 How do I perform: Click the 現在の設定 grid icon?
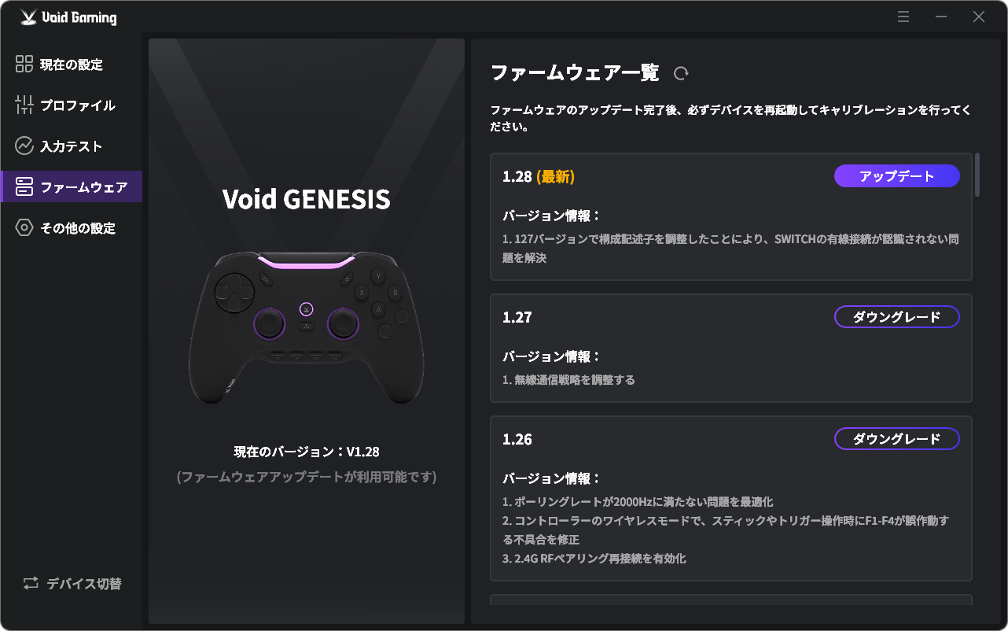[x=24, y=65]
